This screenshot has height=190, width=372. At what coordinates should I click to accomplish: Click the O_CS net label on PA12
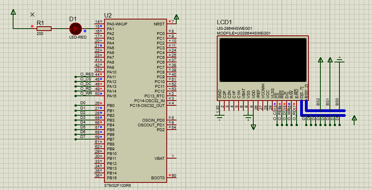[x=86, y=79]
